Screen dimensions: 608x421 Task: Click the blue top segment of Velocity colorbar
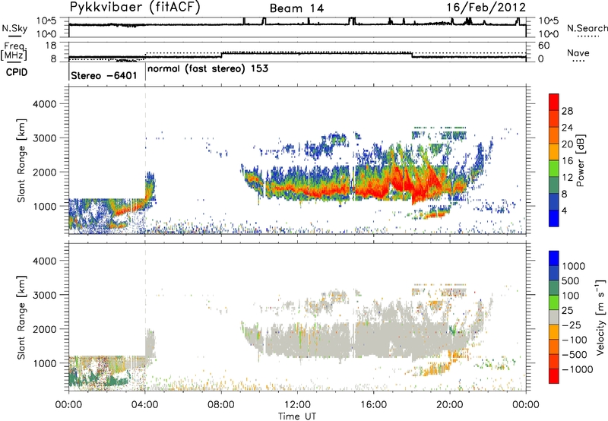(x=554, y=258)
